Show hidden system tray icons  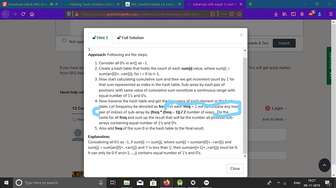click(x=279, y=183)
